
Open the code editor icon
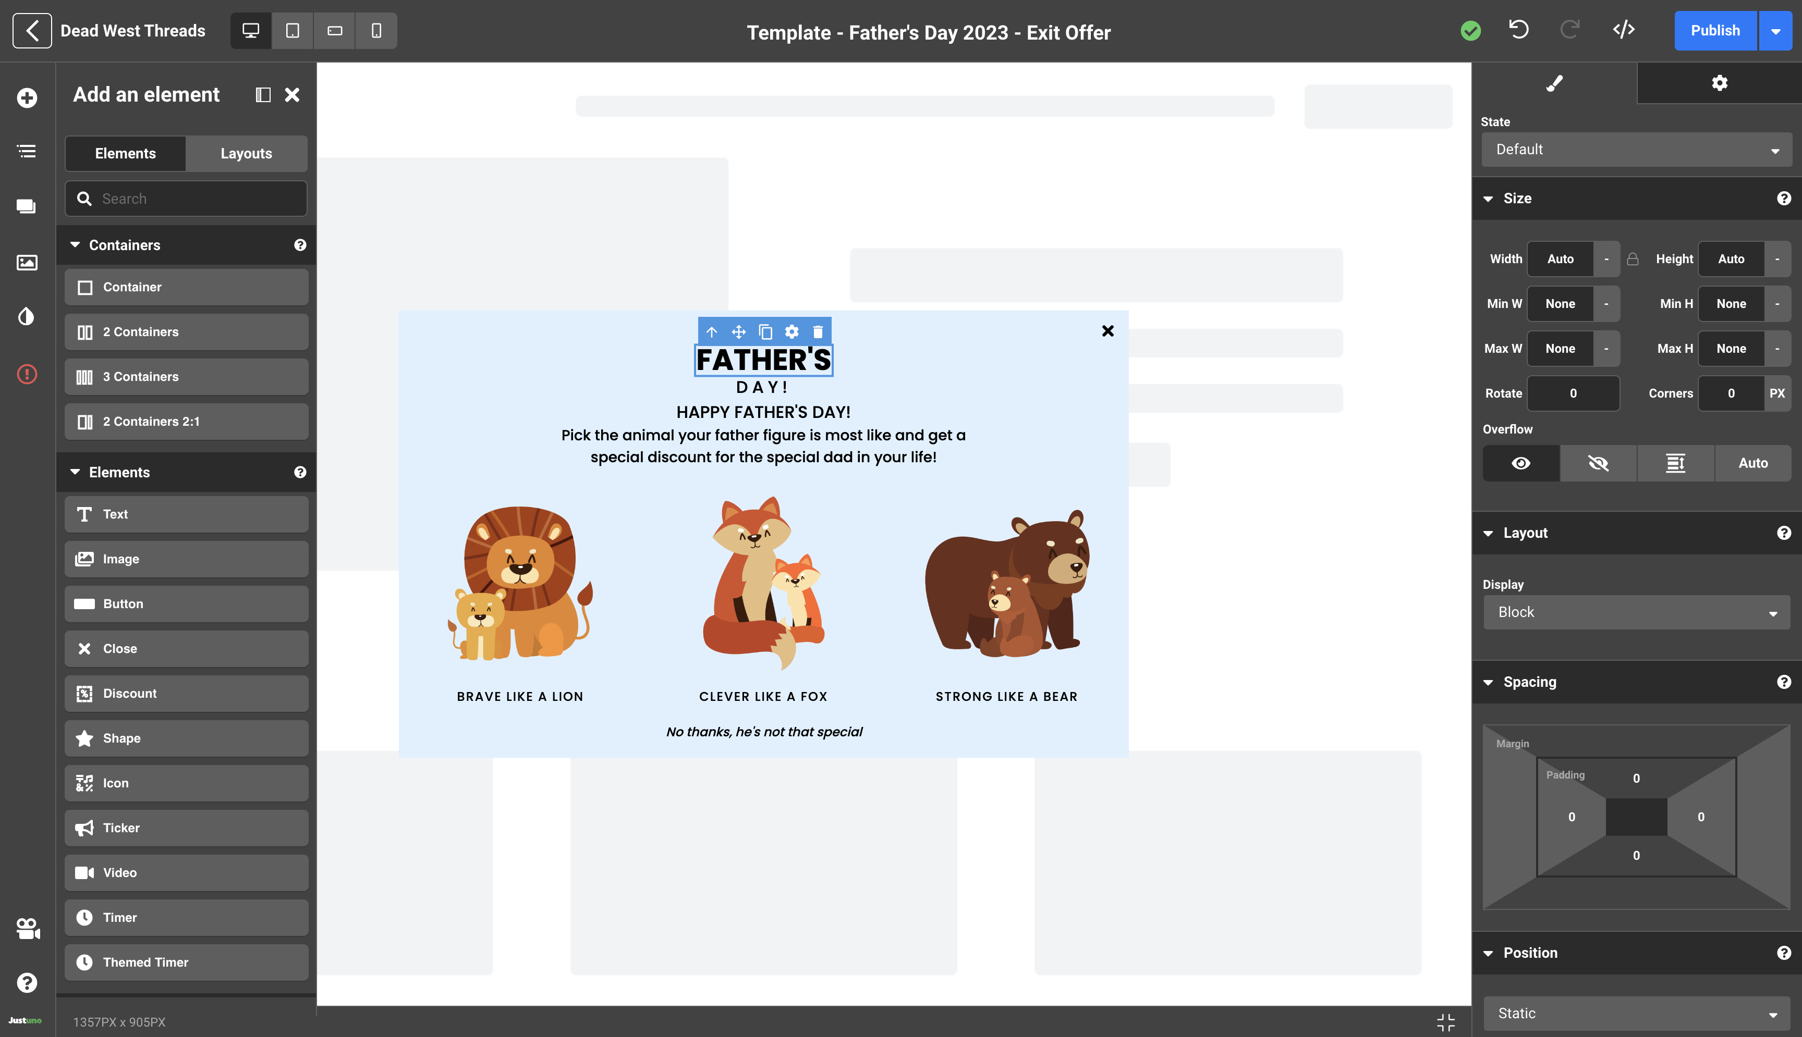1624,30
